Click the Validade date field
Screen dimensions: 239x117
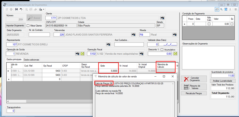pyautogui.click(x=168, y=45)
